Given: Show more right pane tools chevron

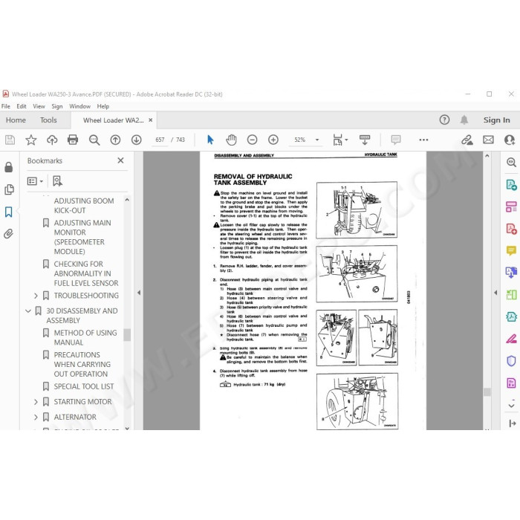Looking at the screenshot, I should (x=511, y=406).
